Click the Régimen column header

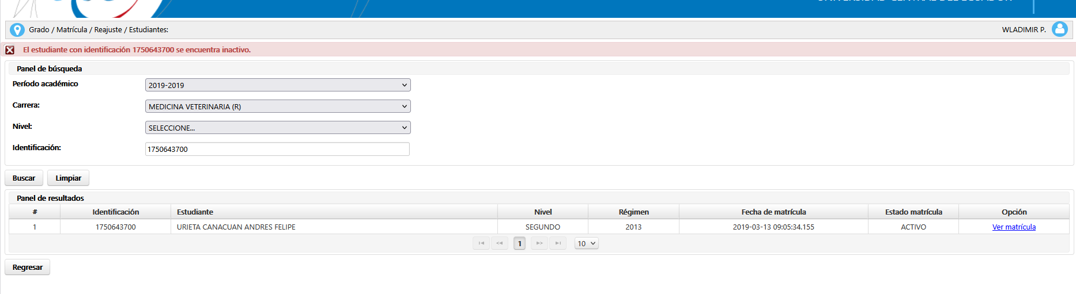click(x=634, y=212)
